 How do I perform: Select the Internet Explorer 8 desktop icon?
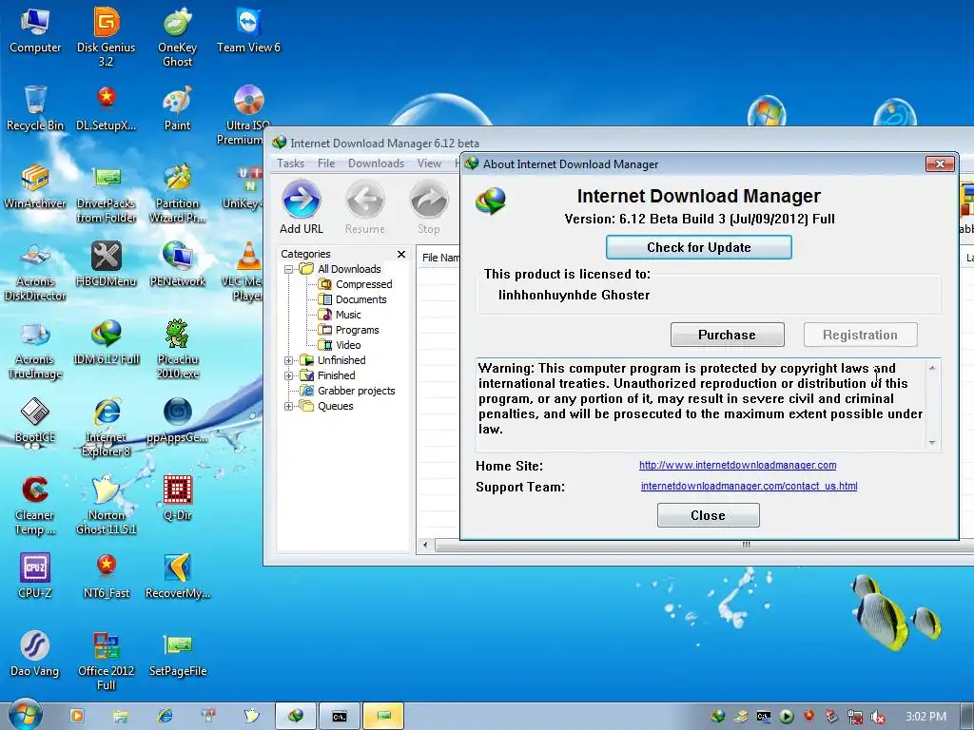107,427
